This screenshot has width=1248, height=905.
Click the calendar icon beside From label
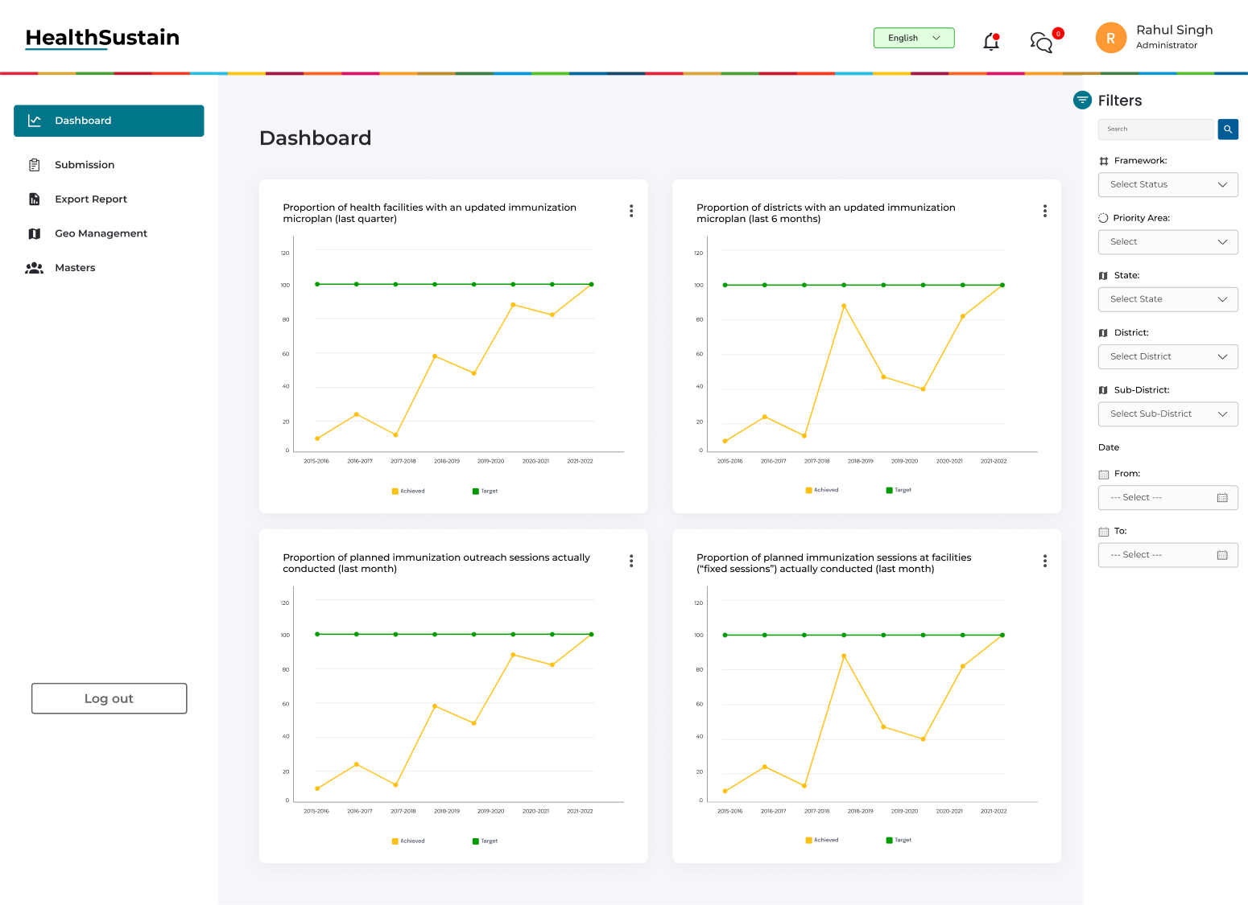[1104, 475]
